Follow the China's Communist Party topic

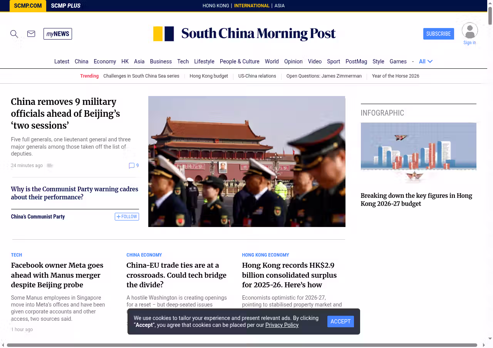pos(127,217)
